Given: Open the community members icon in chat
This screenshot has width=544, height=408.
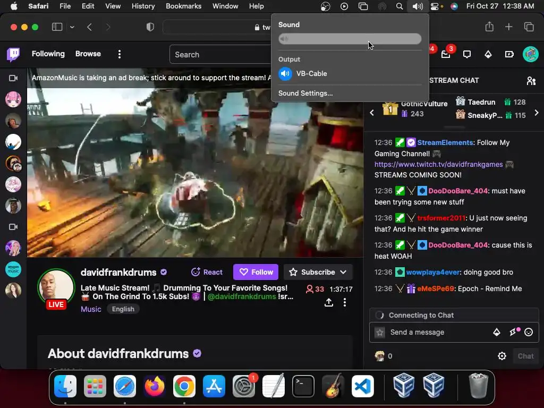Looking at the screenshot, I should click(531, 81).
